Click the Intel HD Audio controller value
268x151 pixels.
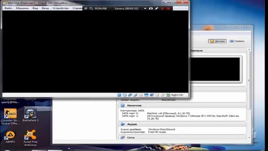pyautogui.click(x=157, y=132)
